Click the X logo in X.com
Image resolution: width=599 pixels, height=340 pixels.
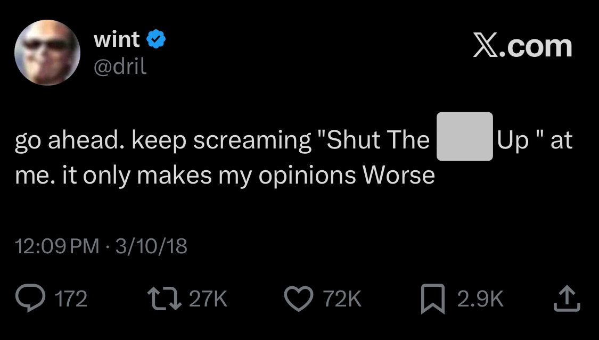point(485,47)
